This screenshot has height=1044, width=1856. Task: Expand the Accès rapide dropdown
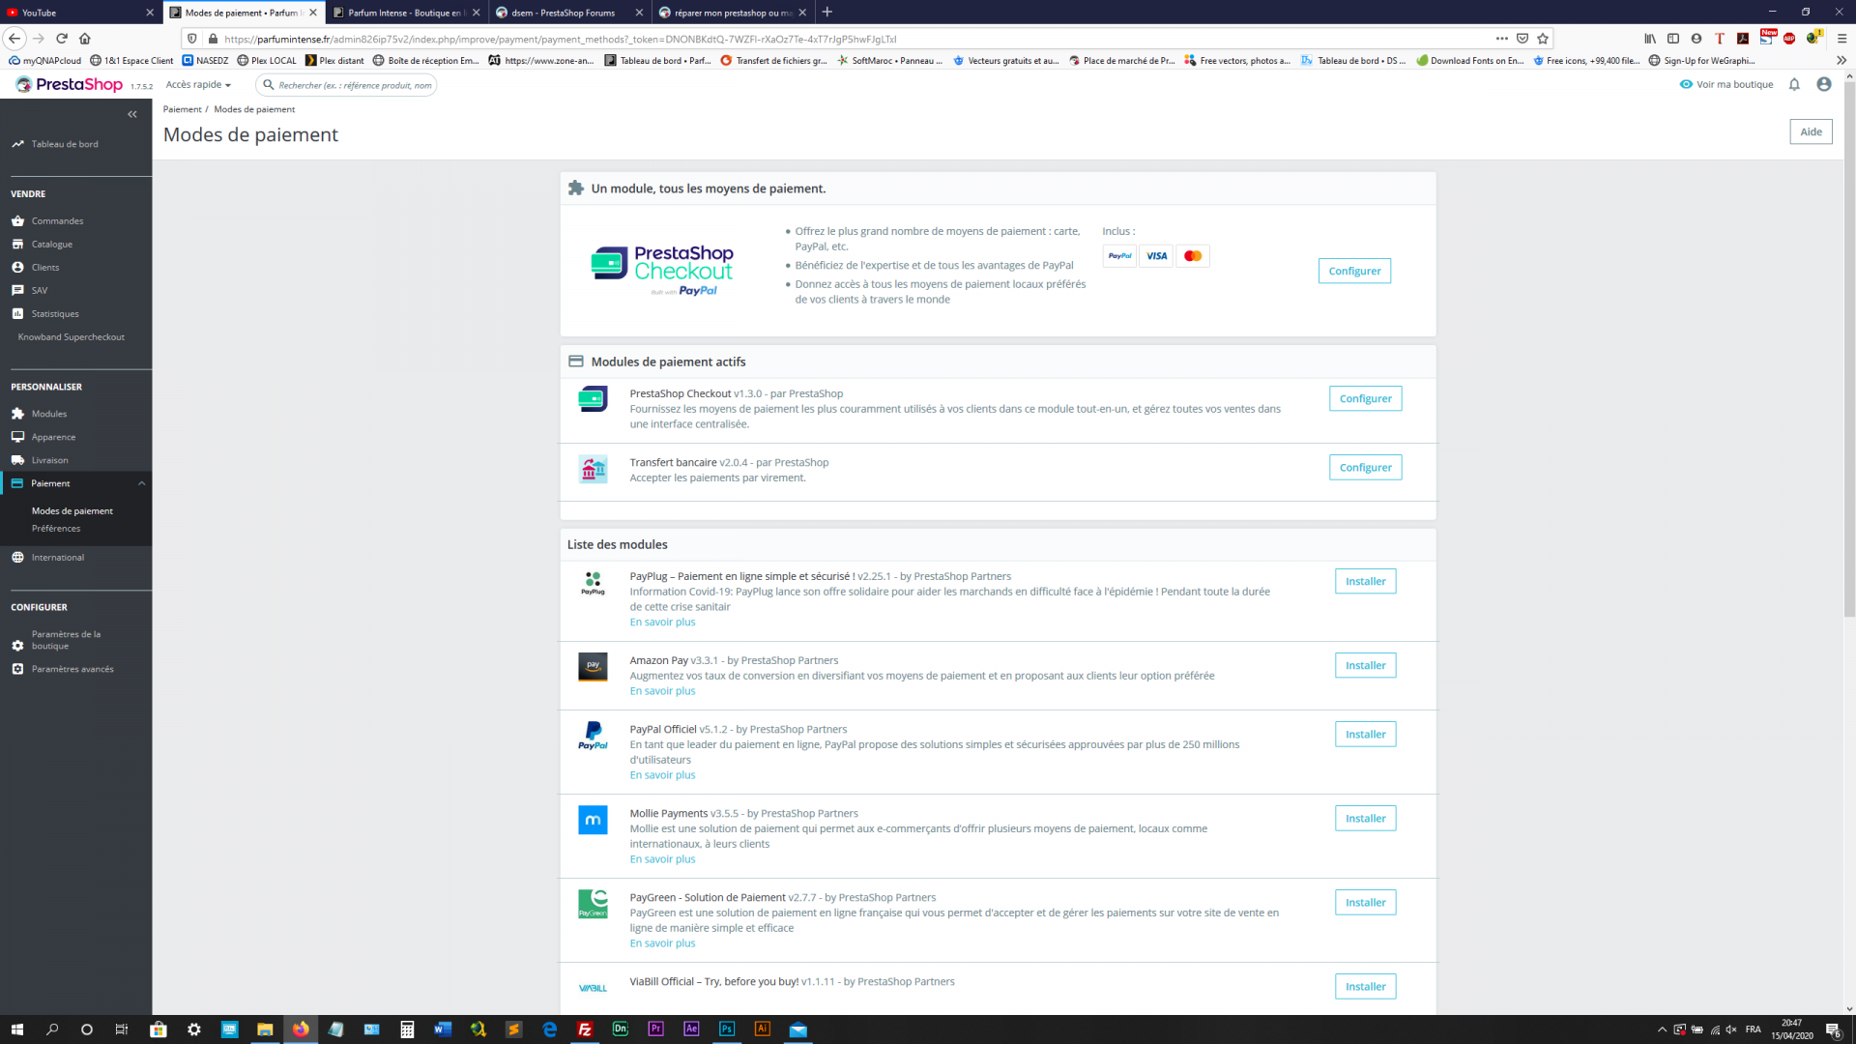click(198, 85)
